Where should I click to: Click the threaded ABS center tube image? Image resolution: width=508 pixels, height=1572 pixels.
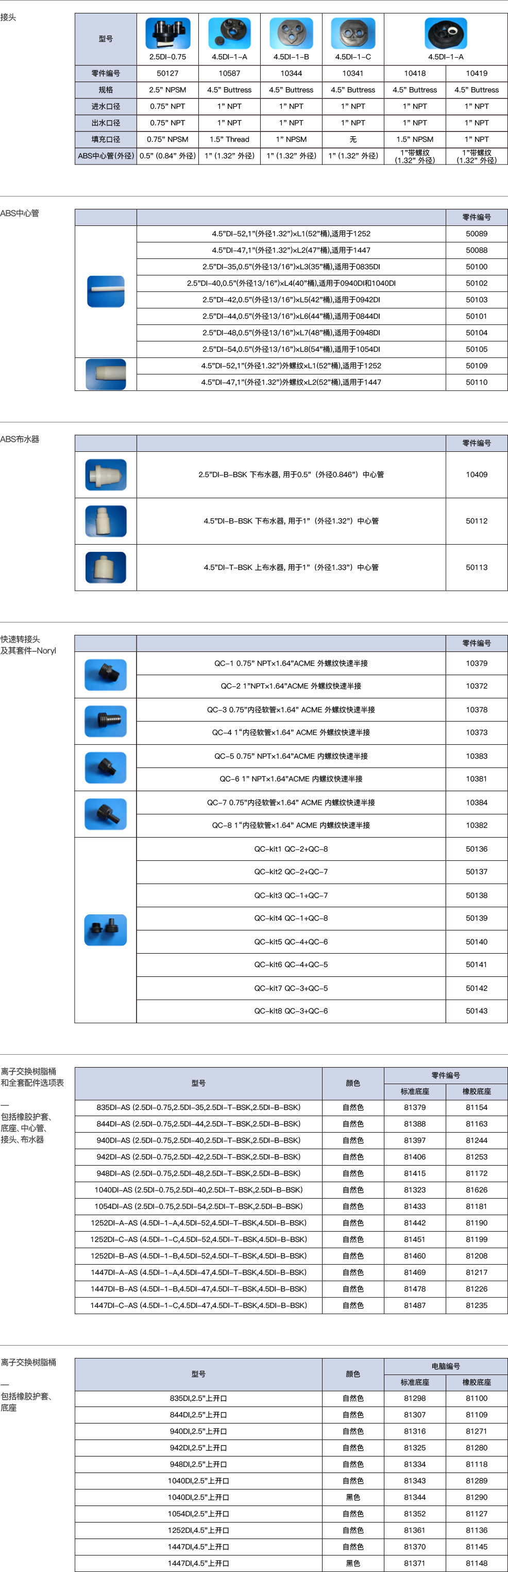[106, 374]
